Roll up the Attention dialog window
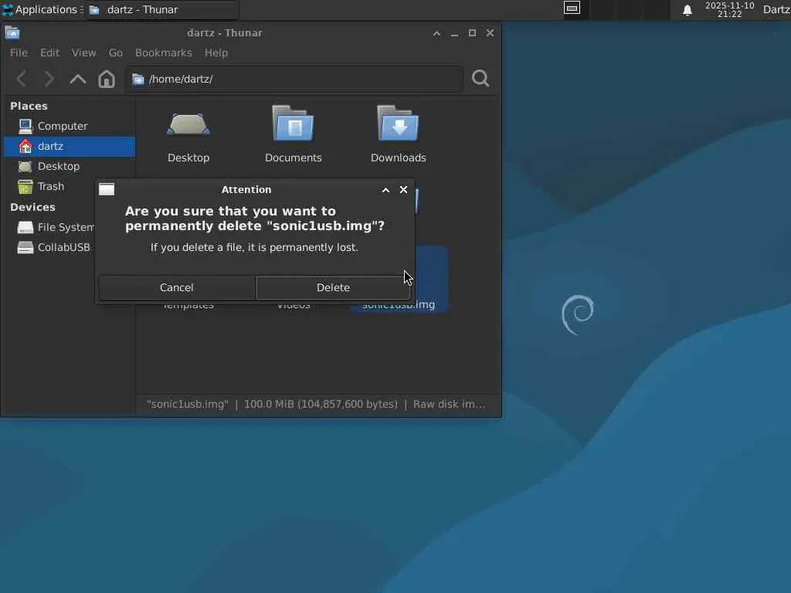The height and width of the screenshot is (593, 791). 385,190
